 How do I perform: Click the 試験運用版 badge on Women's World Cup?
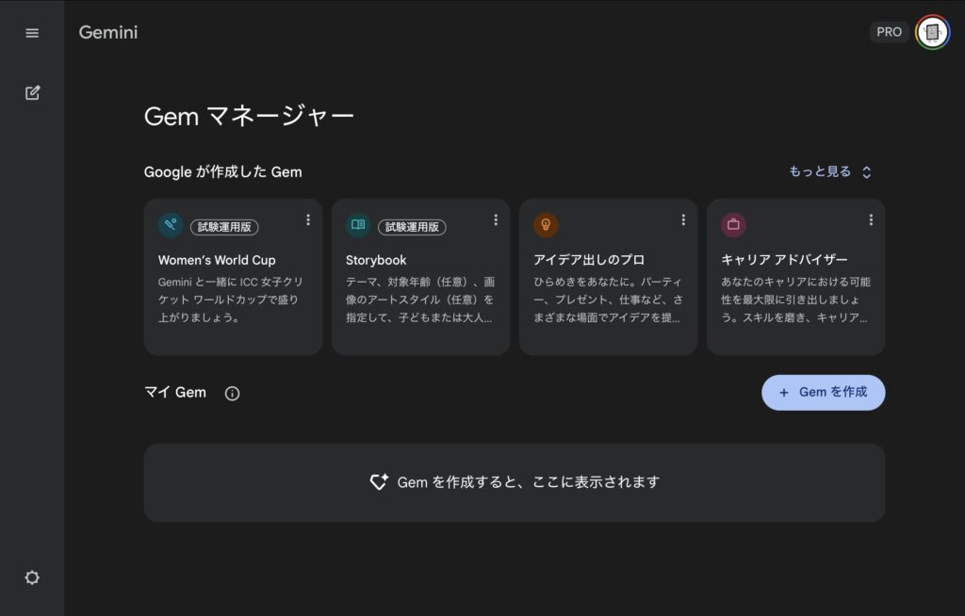click(224, 227)
